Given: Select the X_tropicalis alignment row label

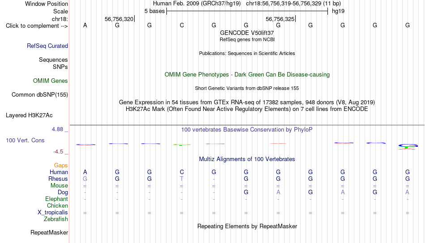Looking at the screenshot, I should 53,213.
